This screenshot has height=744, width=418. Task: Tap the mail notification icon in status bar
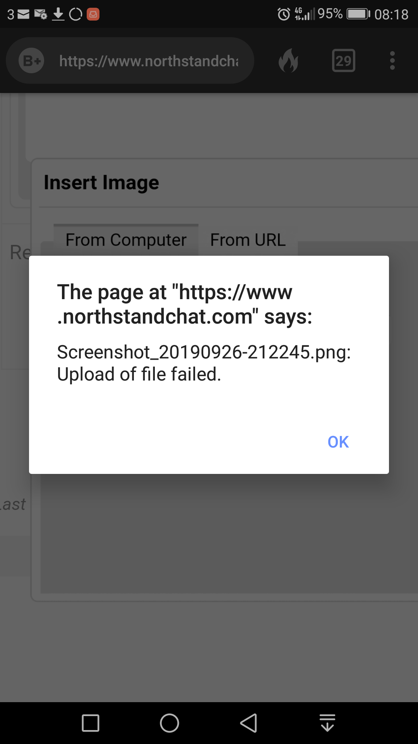coord(24,14)
